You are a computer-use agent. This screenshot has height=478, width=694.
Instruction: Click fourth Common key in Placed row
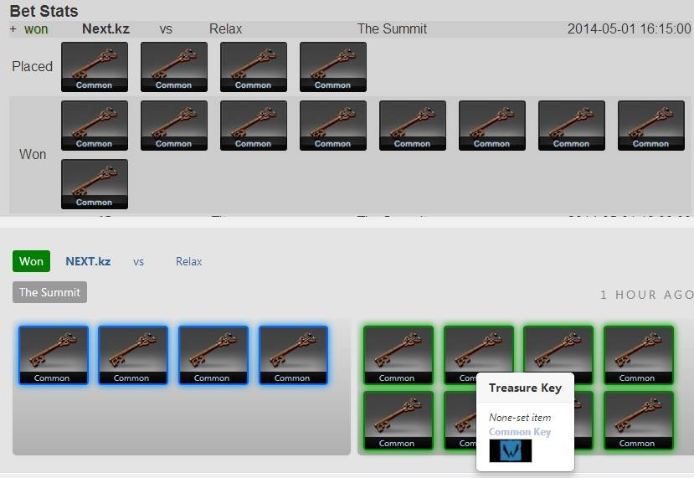tap(333, 67)
